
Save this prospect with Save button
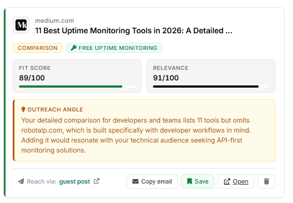[198, 181]
